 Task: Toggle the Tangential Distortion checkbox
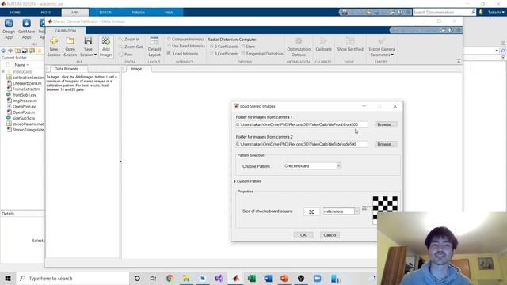[243, 54]
